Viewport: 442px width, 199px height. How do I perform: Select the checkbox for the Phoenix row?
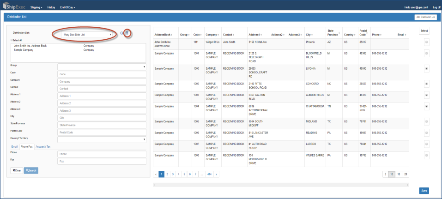[426, 42]
